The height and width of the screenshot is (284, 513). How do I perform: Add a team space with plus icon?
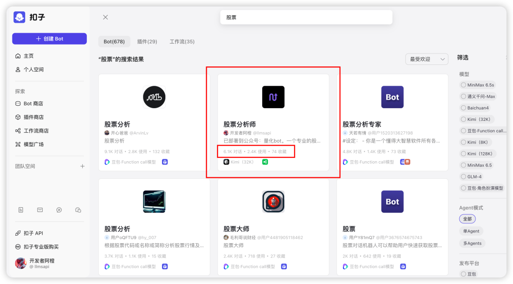83,166
